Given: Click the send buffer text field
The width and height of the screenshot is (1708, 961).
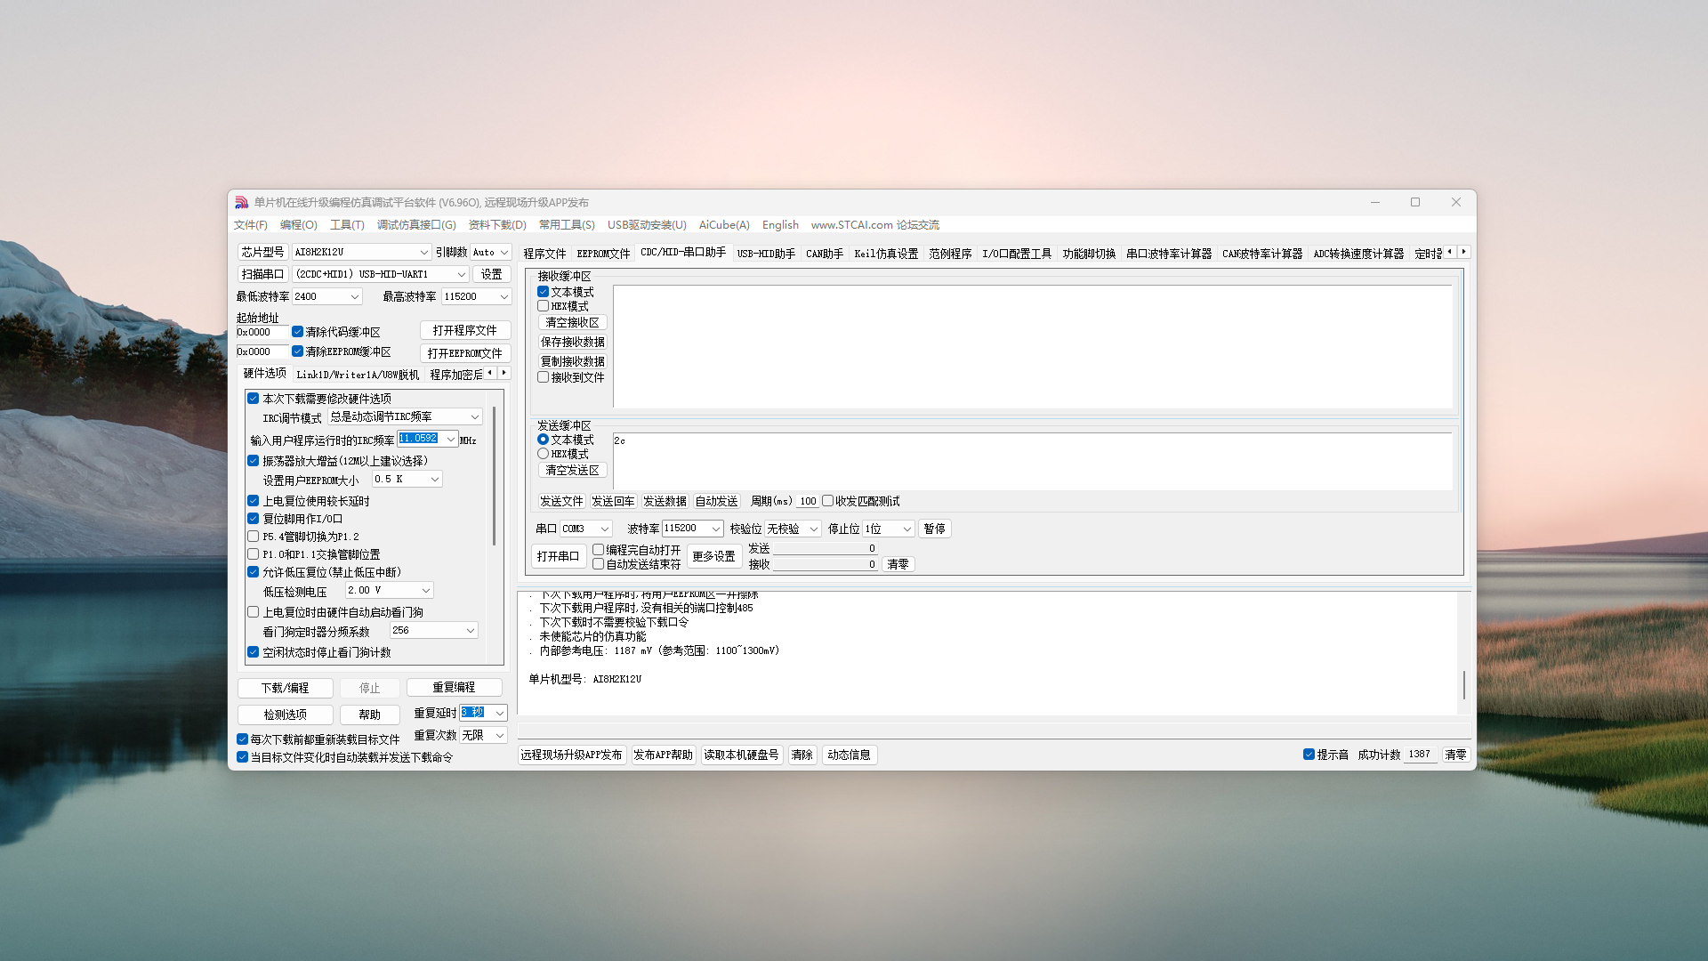Looking at the screenshot, I should (x=1032, y=461).
